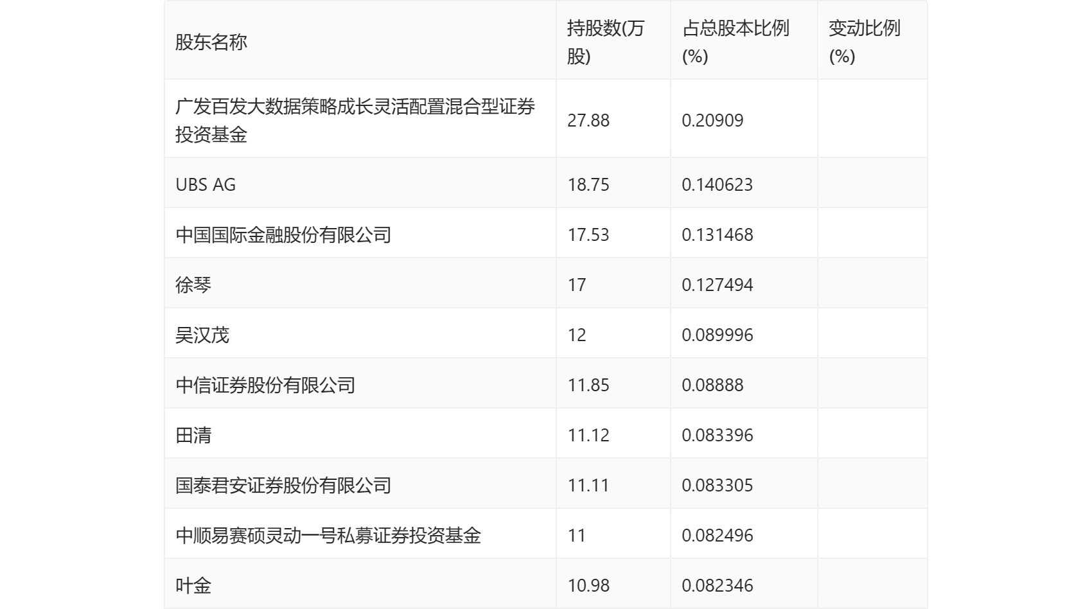Viewport: 1092px width, 609px height.
Task: Select the 18.75 holding cell
Action: [x=588, y=184]
